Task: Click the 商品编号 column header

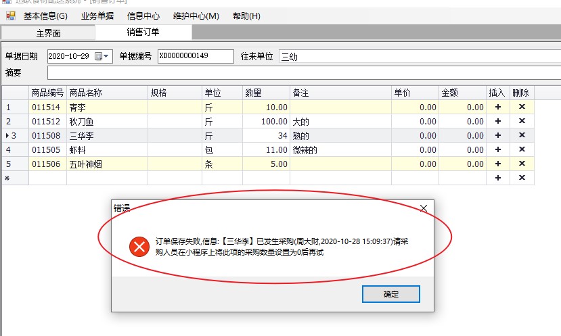Action: click(47, 93)
